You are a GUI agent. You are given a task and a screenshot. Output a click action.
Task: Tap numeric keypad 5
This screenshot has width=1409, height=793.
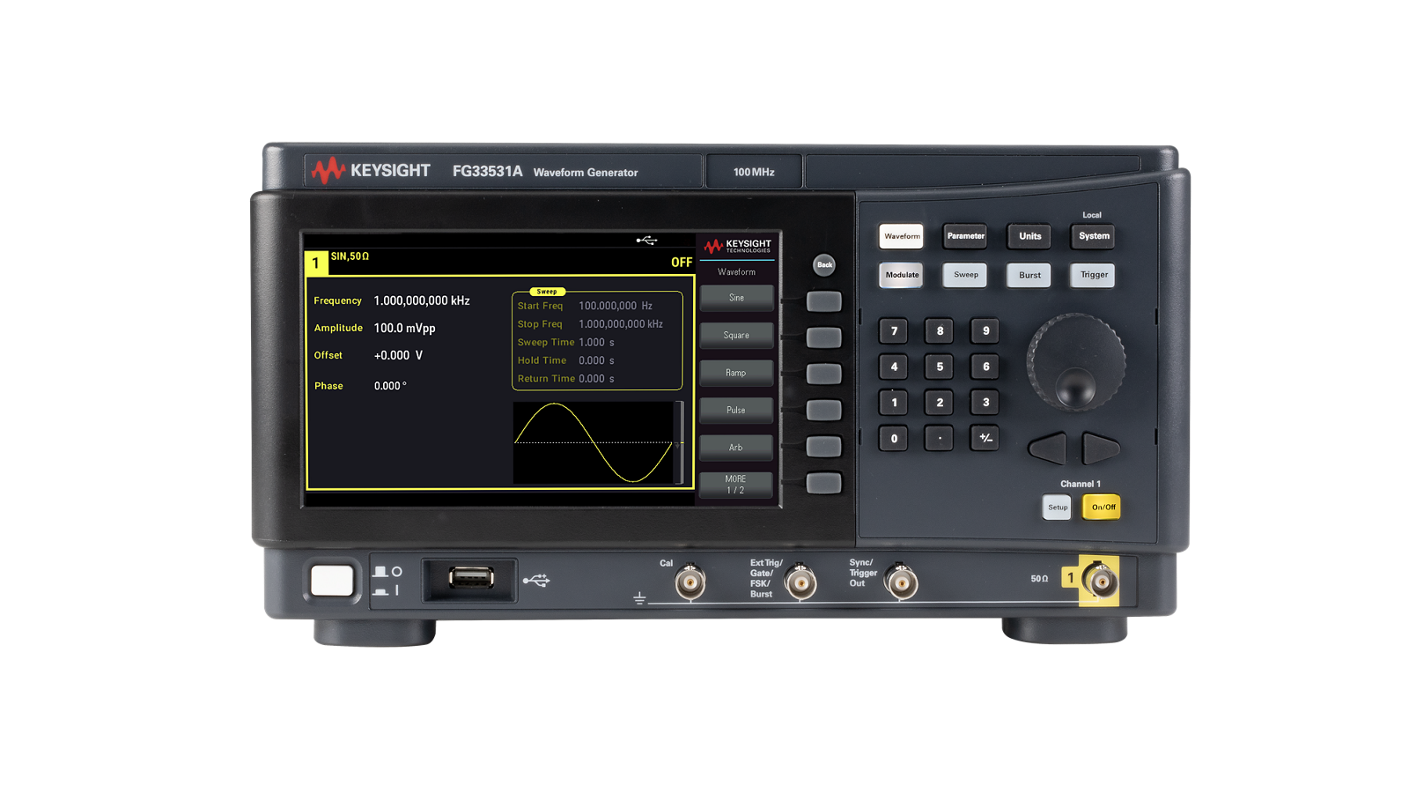pos(940,367)
